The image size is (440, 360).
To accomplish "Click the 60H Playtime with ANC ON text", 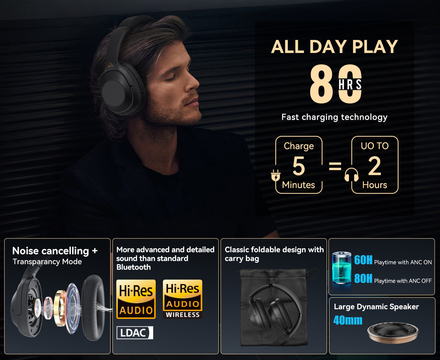I will tap(393, 260).
